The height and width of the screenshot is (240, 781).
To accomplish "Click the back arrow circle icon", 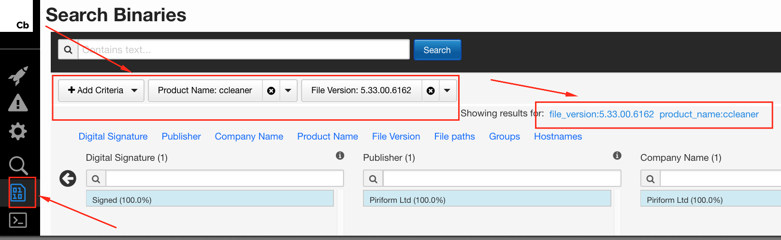I will pyautogui.click(x=68, y=178).
